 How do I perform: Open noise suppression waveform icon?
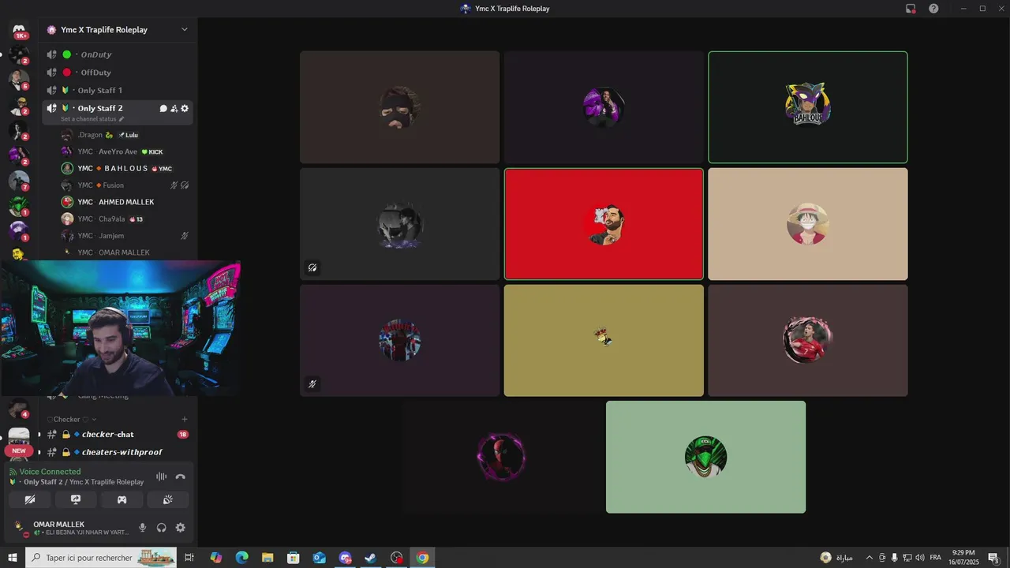(x=162, y=476)
